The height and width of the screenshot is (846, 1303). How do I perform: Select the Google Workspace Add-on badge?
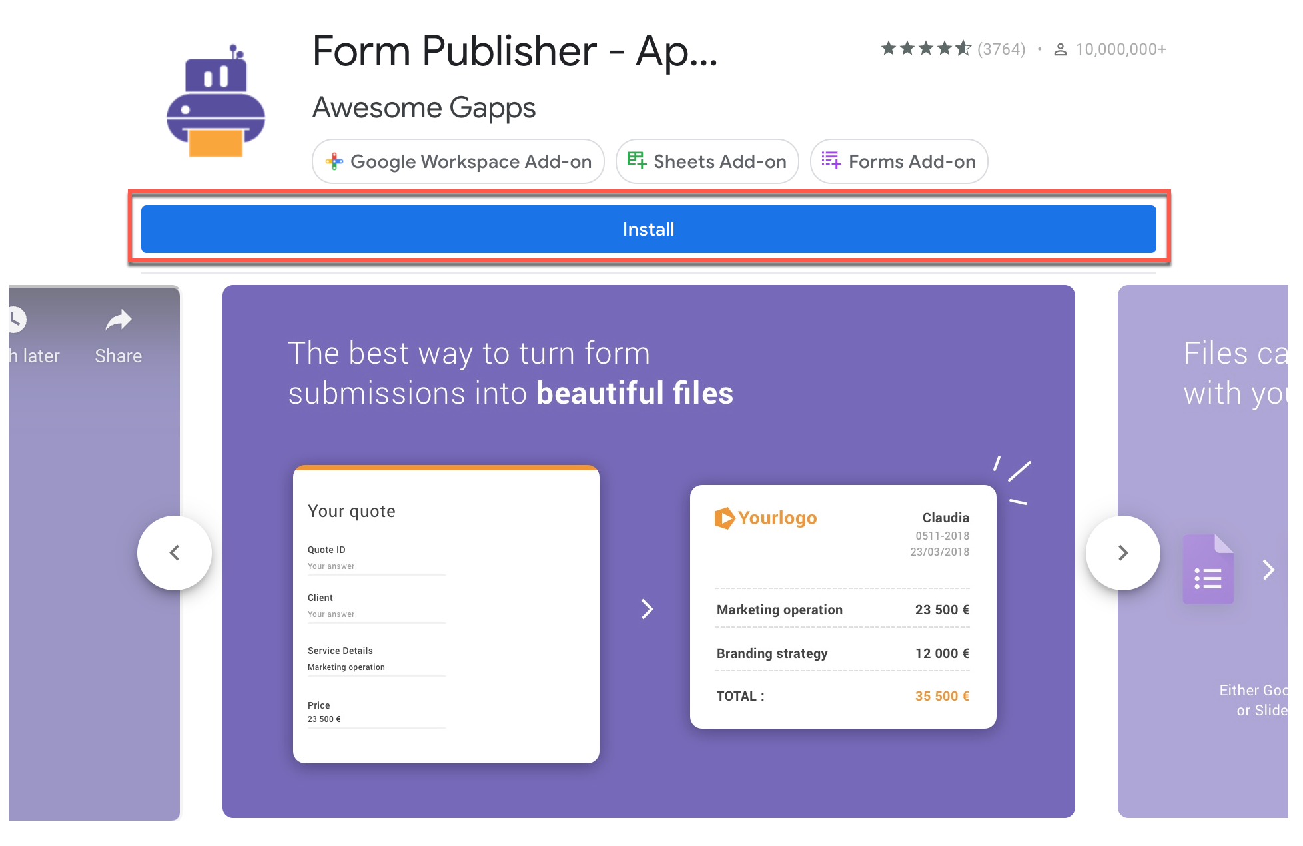pos(458,161)
